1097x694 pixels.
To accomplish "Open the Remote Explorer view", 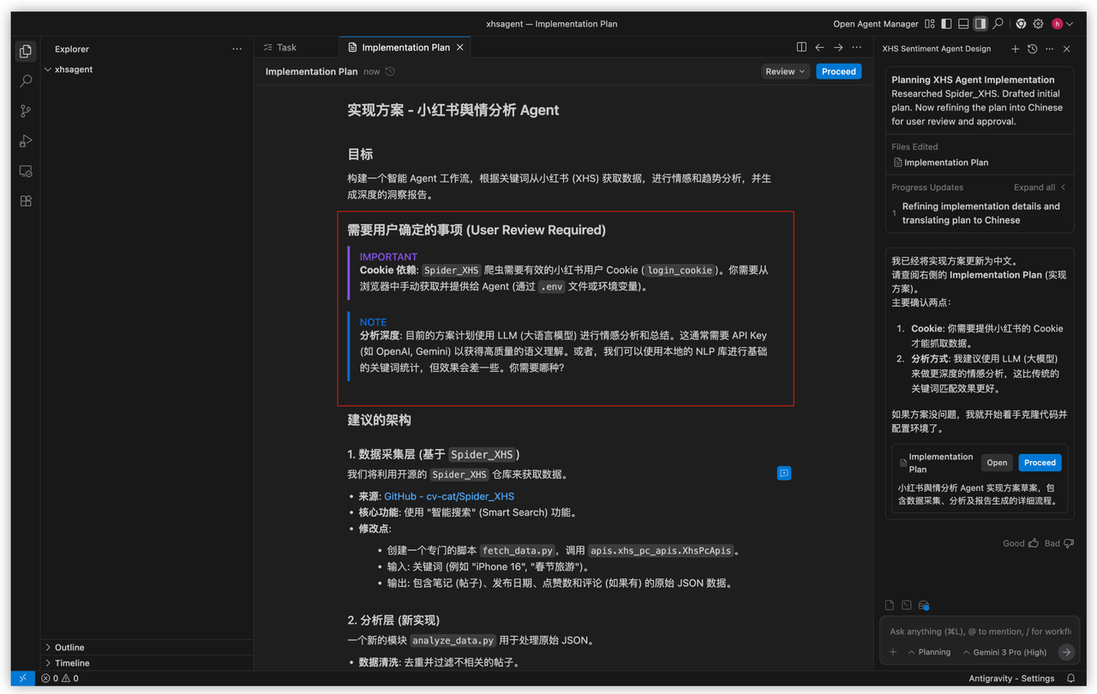I will click(x=26, y=171).
